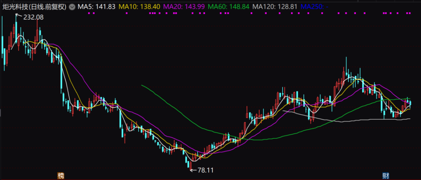421x180 pixels.
Task: Click the arrow pointing to the 78.11 low
Action: 193,170
